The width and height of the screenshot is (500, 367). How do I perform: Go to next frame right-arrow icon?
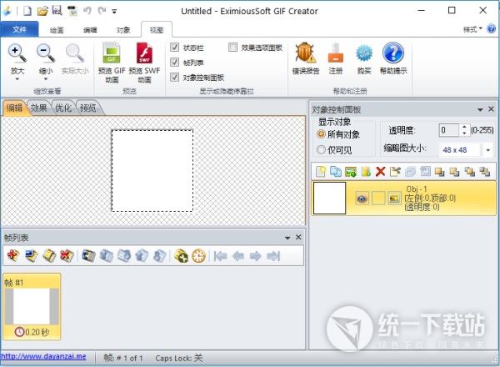(x=256, y=256)
